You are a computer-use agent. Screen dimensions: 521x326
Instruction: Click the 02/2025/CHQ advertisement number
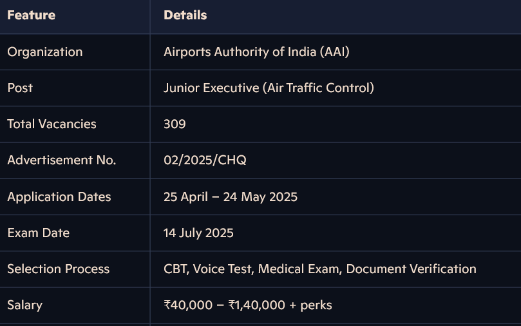(x=205, y=160)
